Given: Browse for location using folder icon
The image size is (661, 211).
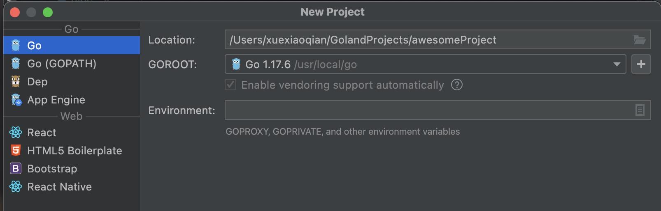Looking at the screenshot, I should (639, 40).
